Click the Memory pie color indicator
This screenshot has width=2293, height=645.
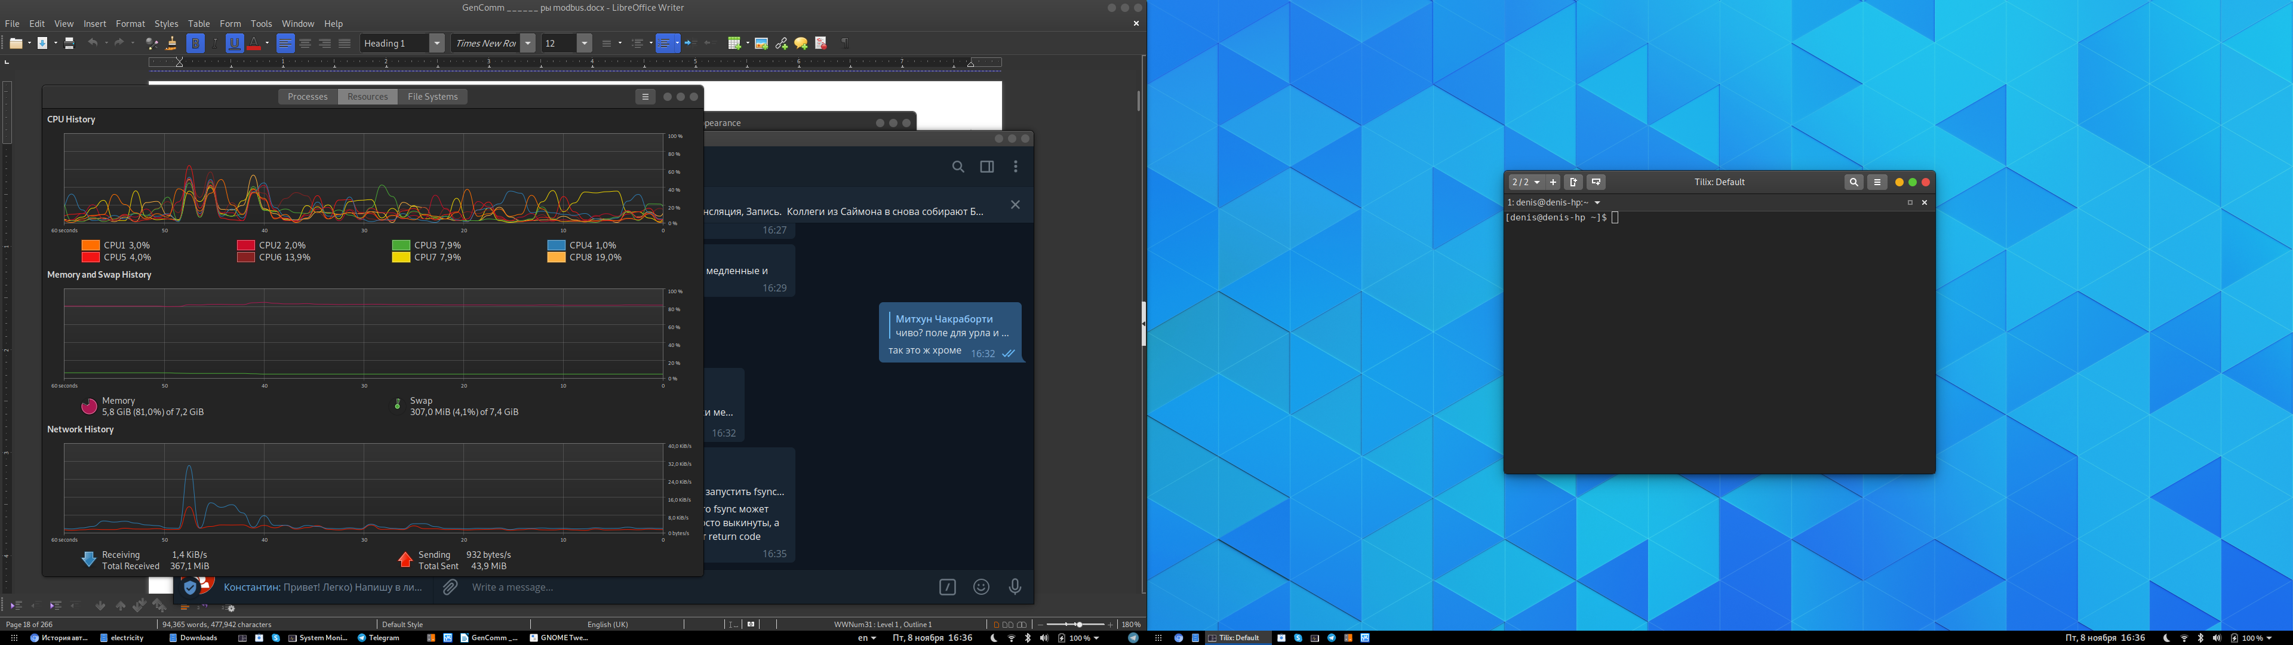(89, 406)
